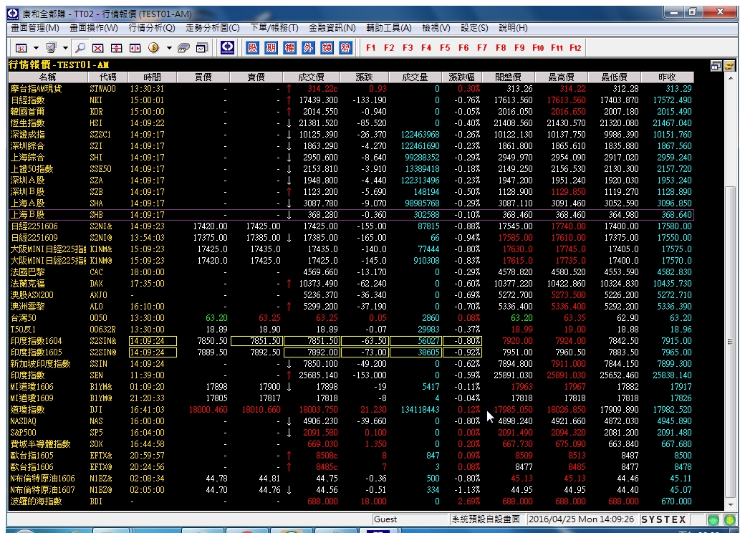The width and height of the screenshot is (745, 533).
Task: Click the computer monitor toolbar icon
Action: pyautogui.click(x=51, y=48)
